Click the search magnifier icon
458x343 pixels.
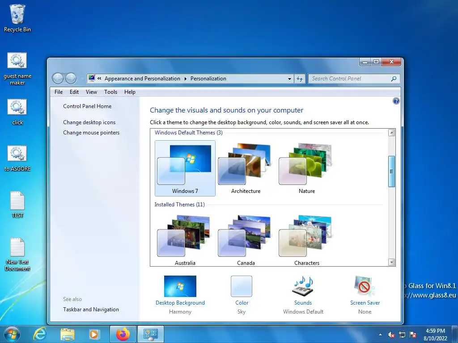coord(394,79)
